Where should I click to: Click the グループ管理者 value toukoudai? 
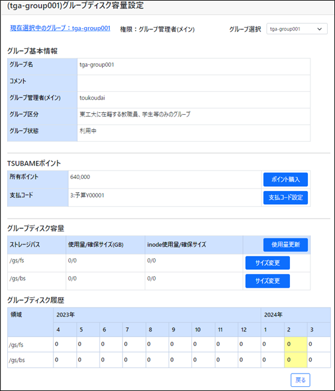[x=92, y=98]
